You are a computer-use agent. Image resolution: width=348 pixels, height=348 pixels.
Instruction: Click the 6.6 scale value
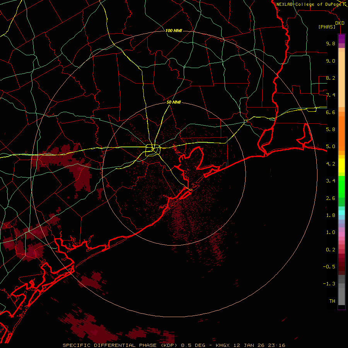pyautogui.click(x=331, y=112)
